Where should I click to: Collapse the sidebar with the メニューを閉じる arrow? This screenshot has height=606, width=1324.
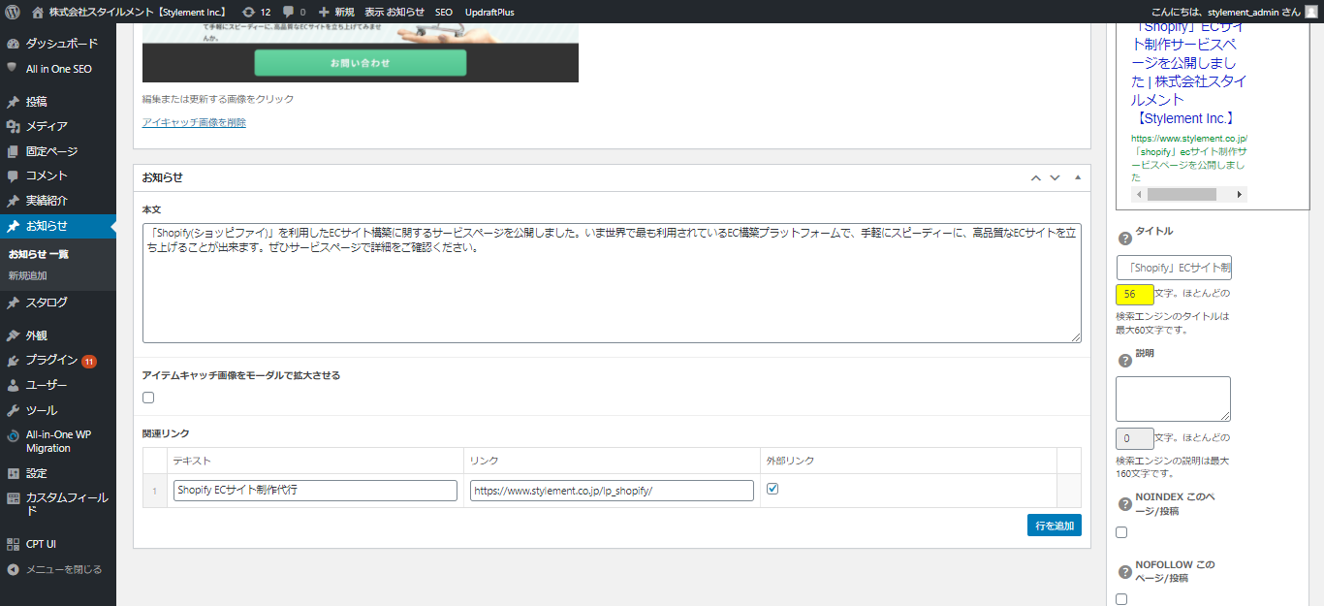pos(13,569)
